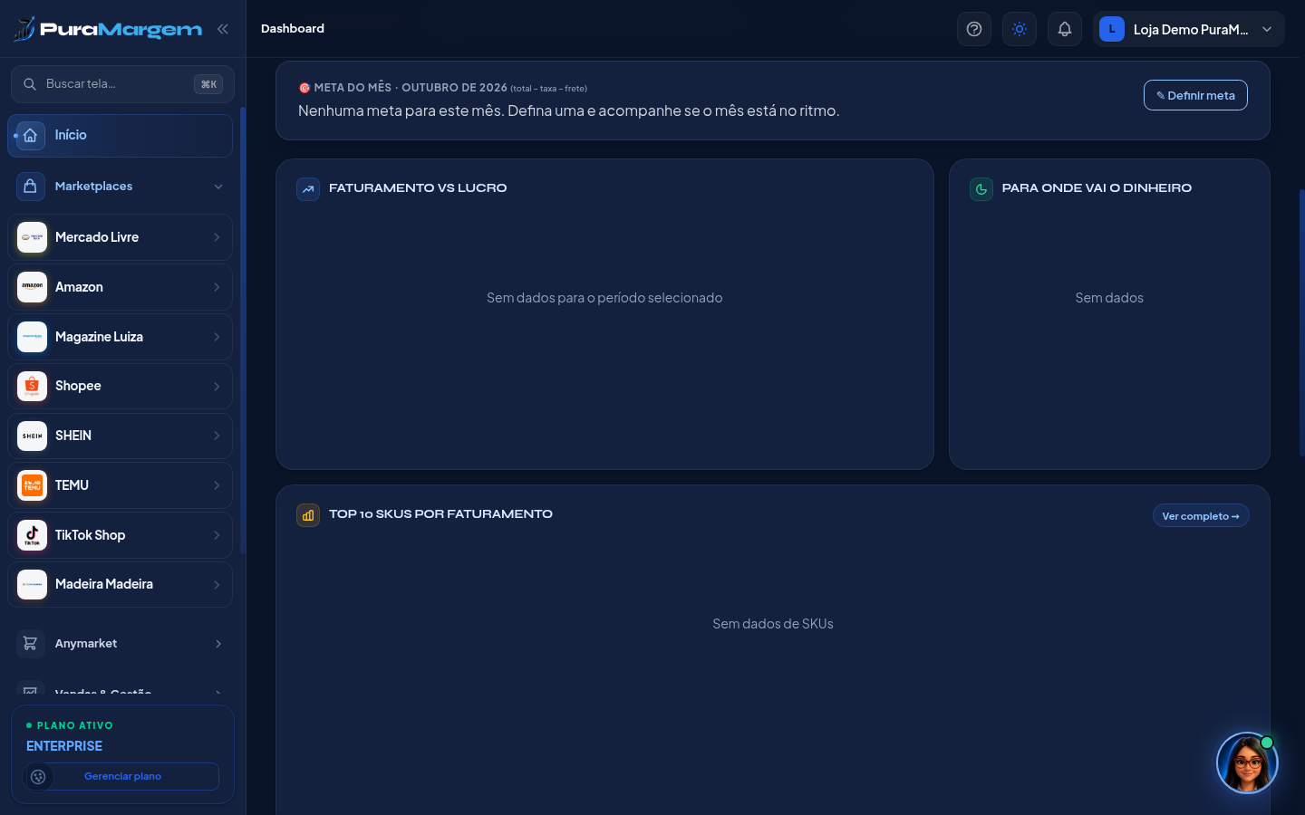Viewport: 1305px width, 815px height.
Task: Click the sidebar vertical scrollbar
Action: (242, 331)
